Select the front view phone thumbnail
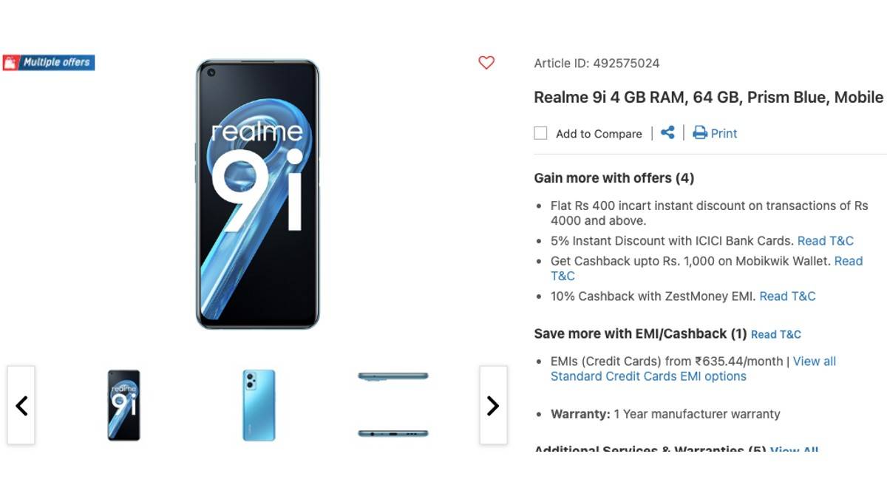 (x=124, y=405)
